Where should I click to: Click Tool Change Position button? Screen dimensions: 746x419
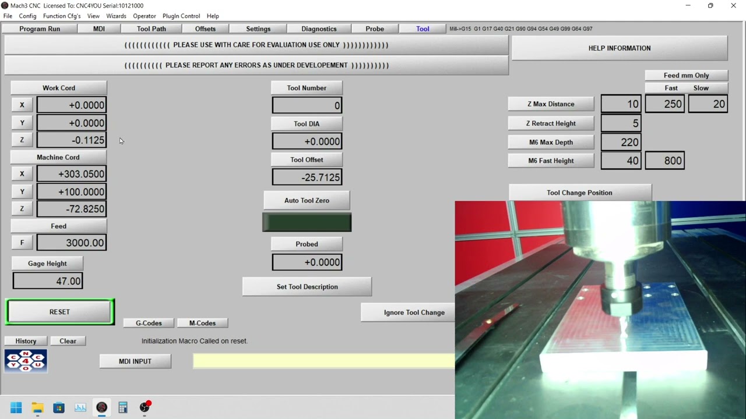[x=579, y=193]
